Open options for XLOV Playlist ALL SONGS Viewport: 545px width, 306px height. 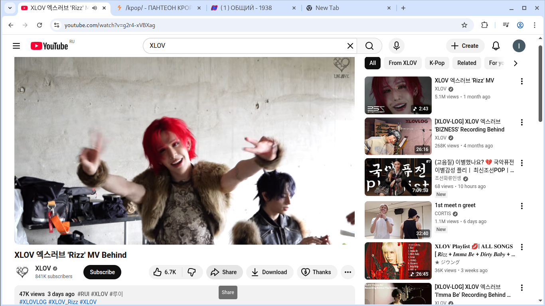(521, 247)
